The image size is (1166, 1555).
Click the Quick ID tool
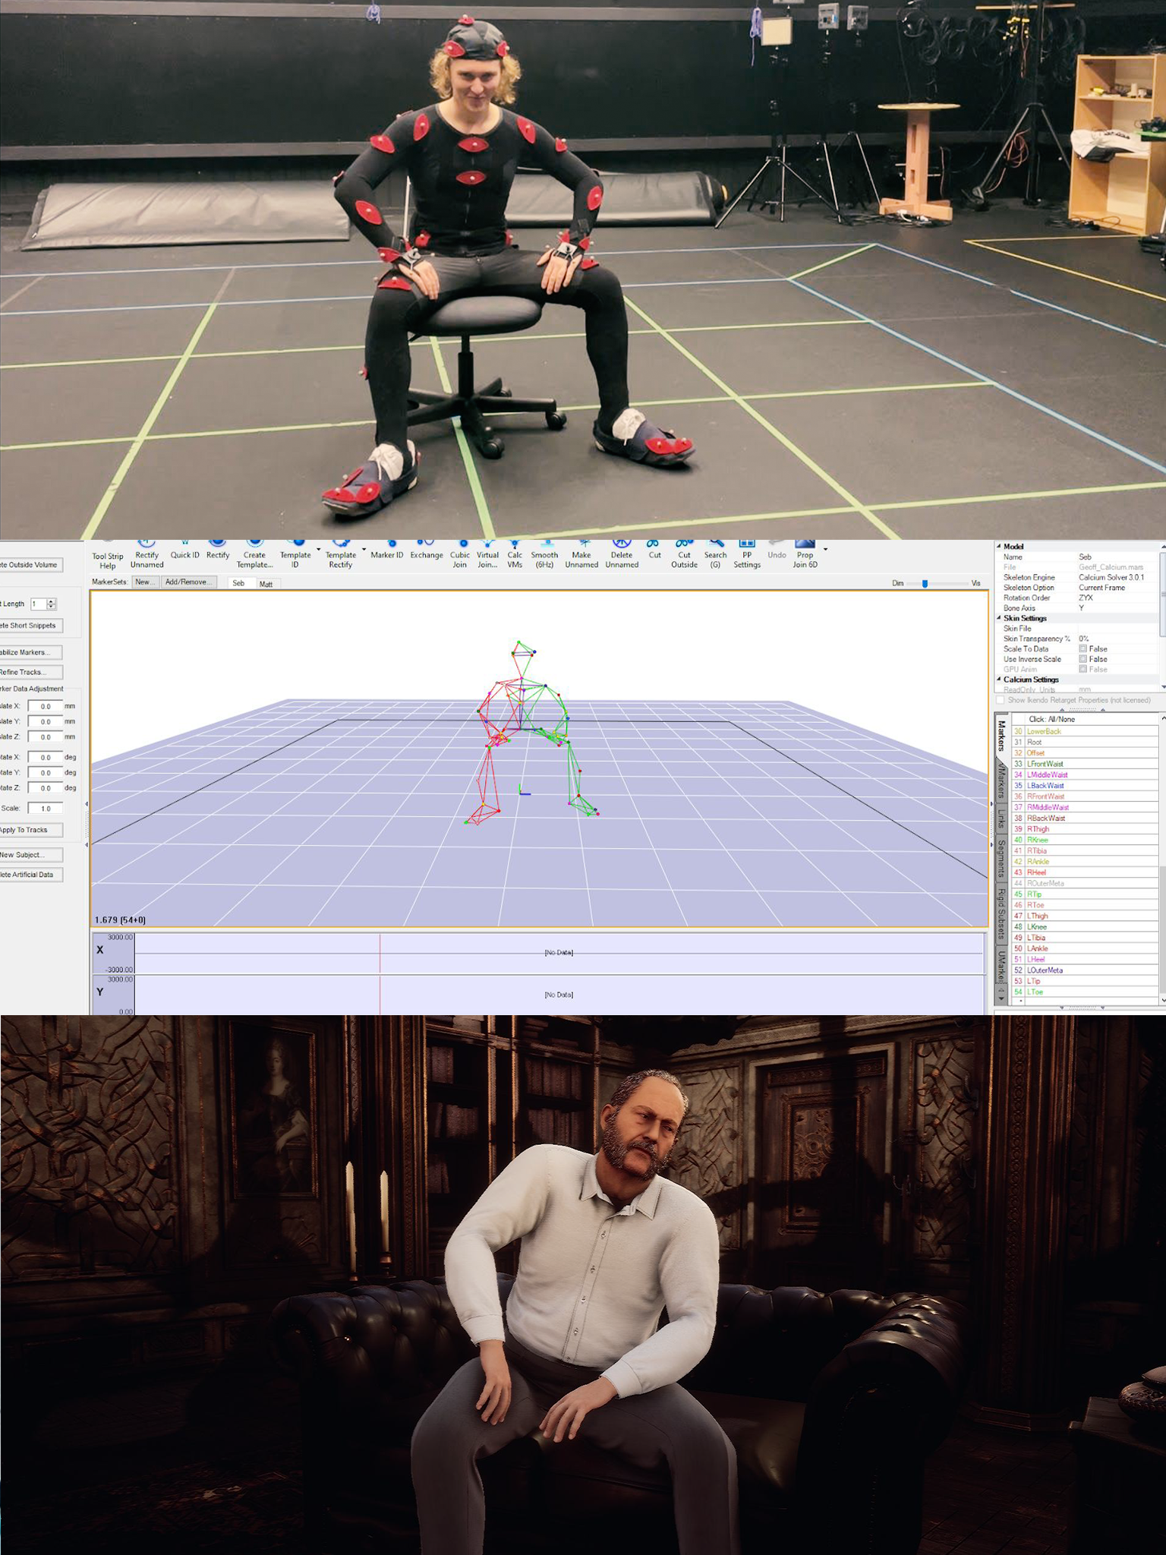184,554
